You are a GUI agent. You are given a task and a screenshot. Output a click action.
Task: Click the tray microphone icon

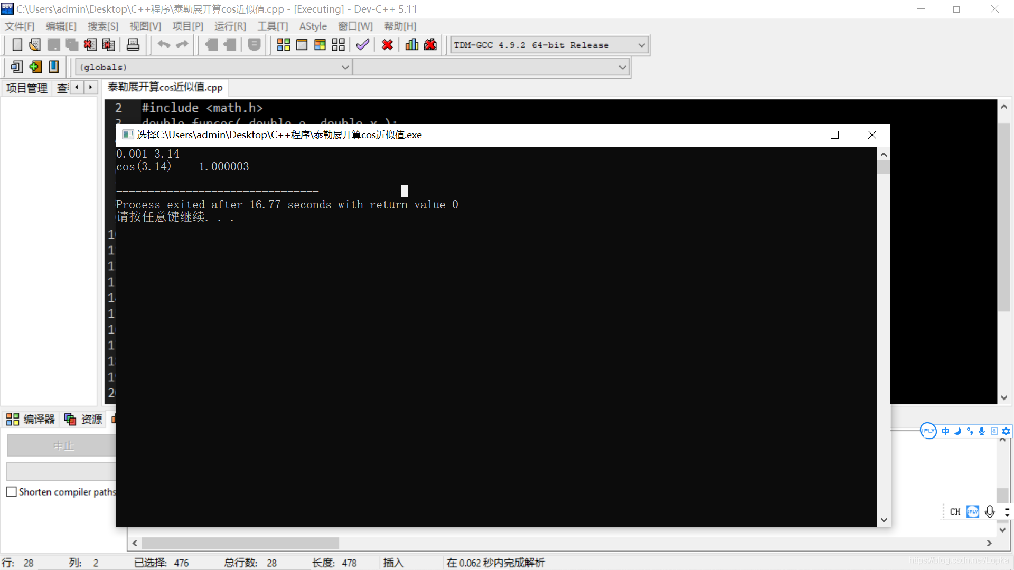click(x=990, y=512)
